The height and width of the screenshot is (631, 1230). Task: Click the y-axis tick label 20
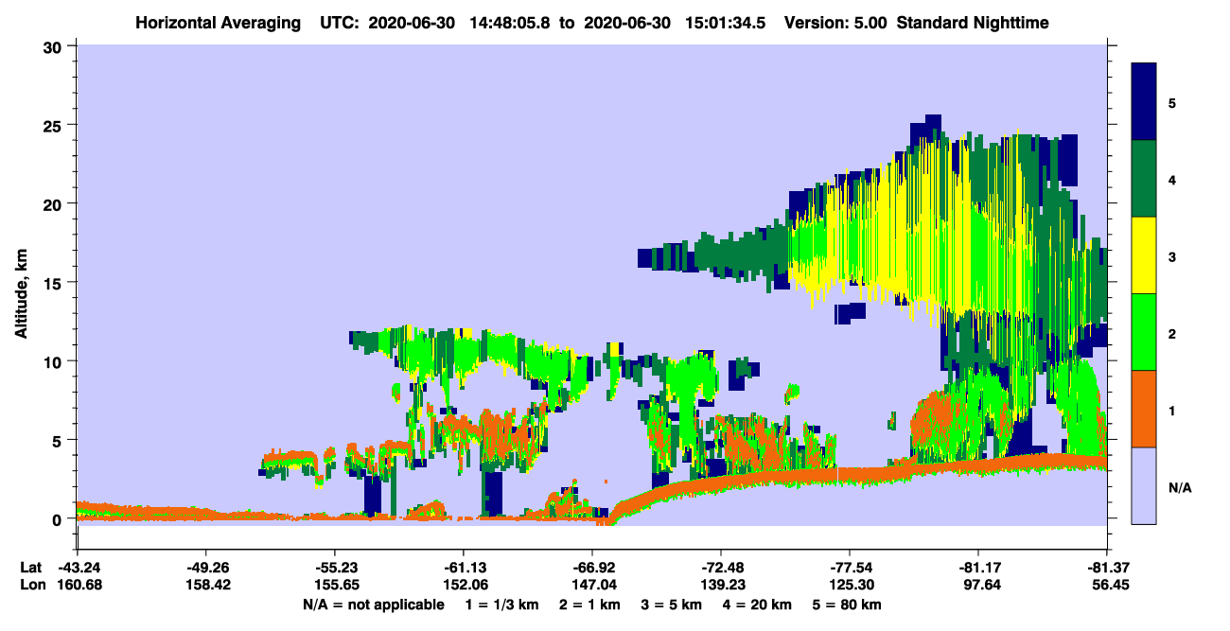click(x=54, y=203)
